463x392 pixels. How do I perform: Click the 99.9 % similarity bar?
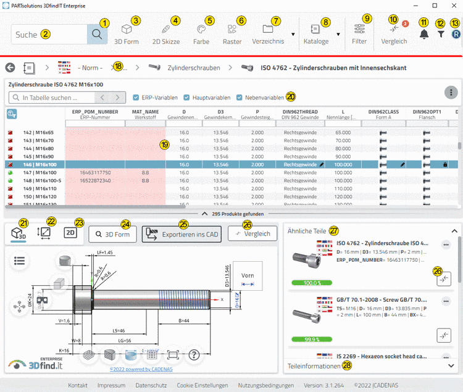click(312, 340)
